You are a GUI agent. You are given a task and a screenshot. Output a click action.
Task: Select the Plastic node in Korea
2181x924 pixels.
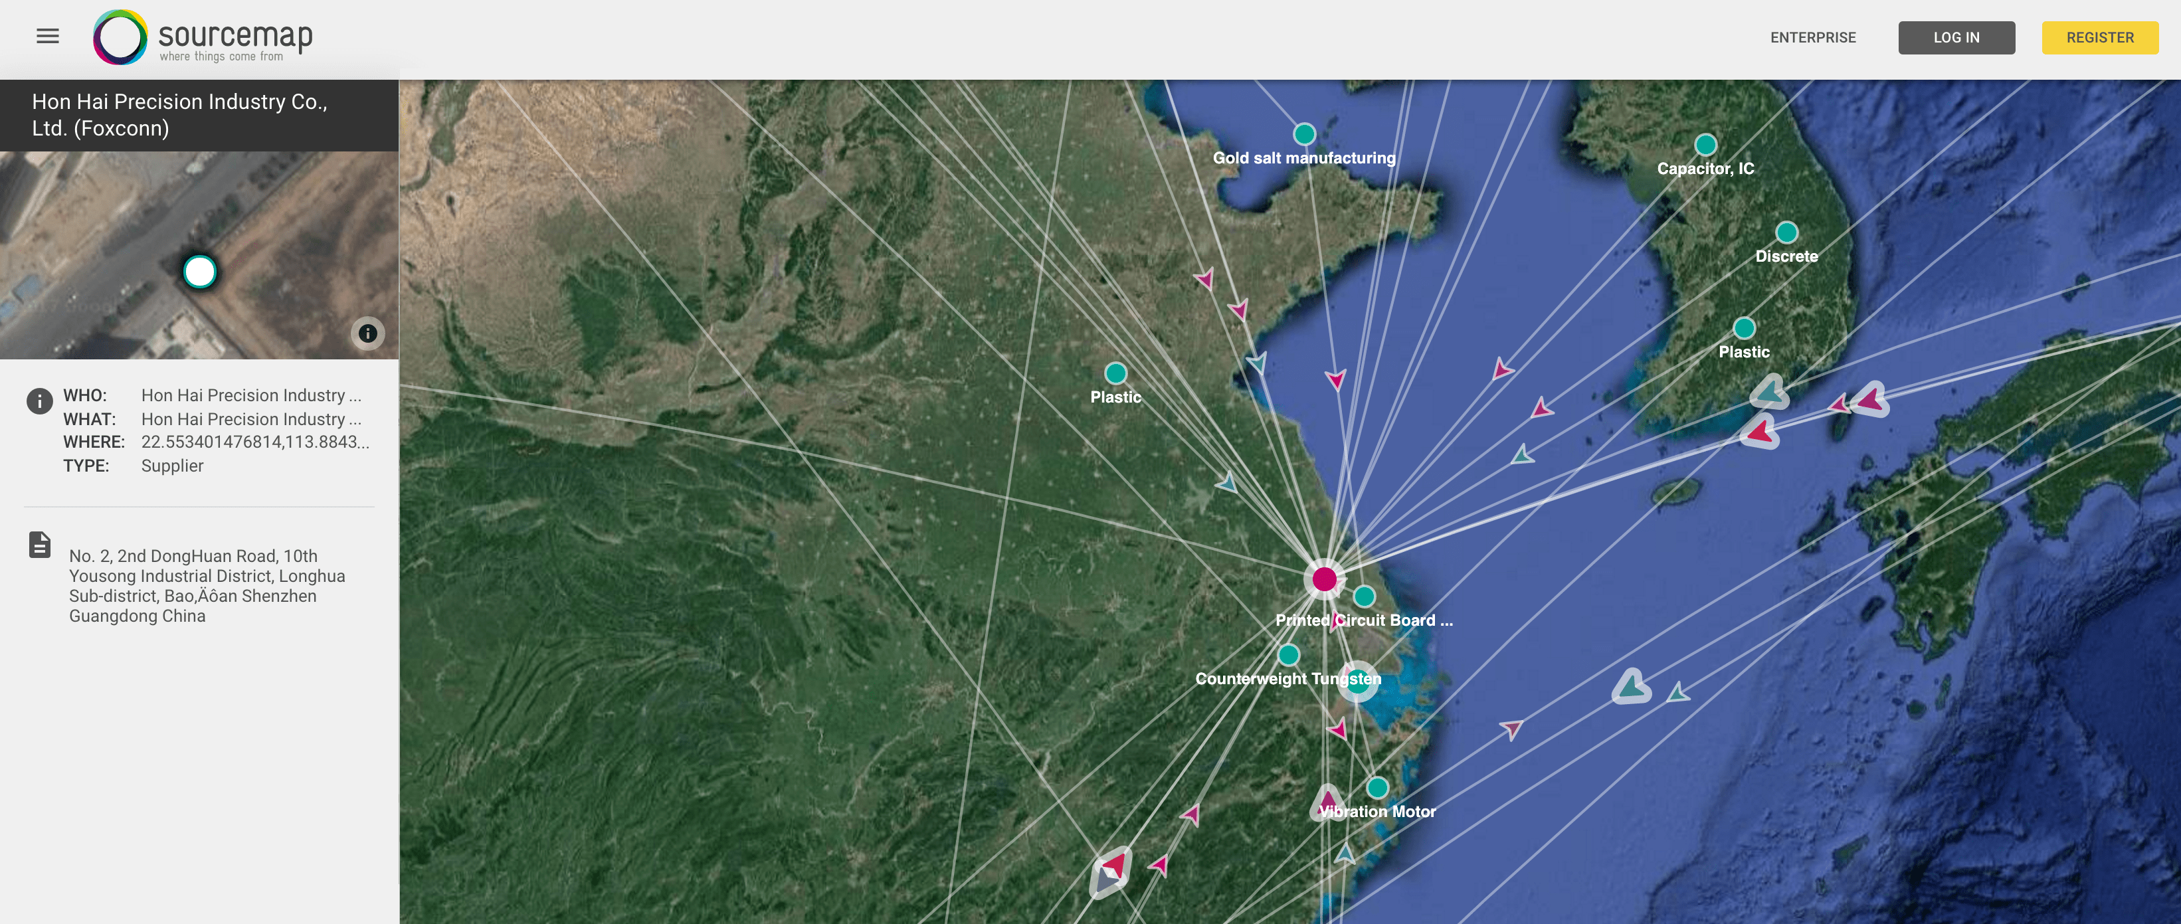(x=1744, y=327)
